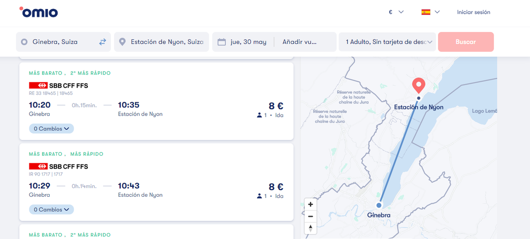This screenshot has width=530, height=239.
Task: Click passenger icon on the 10:20 trip
Action: [259, 115]
